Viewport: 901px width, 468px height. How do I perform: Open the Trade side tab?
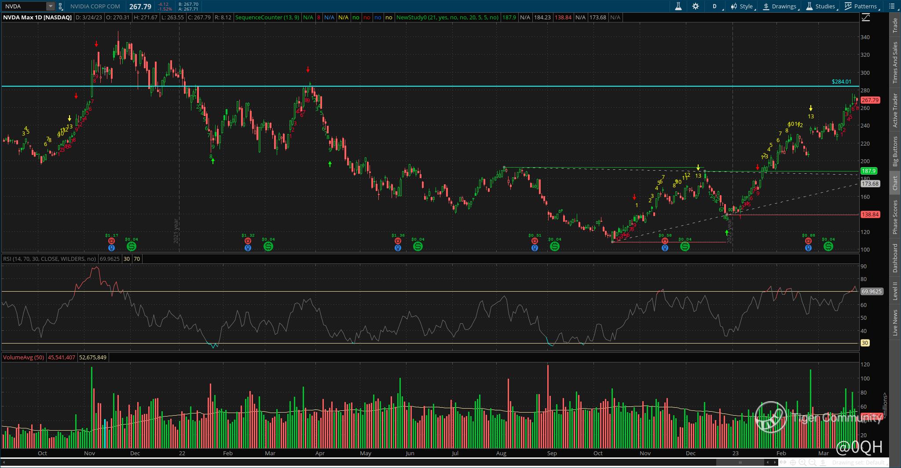click(x=895, y=25)
